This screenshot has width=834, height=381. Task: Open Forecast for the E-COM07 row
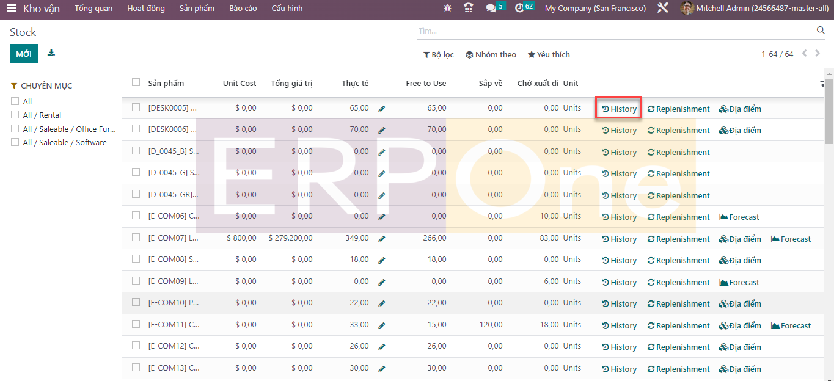coord(791,239)
